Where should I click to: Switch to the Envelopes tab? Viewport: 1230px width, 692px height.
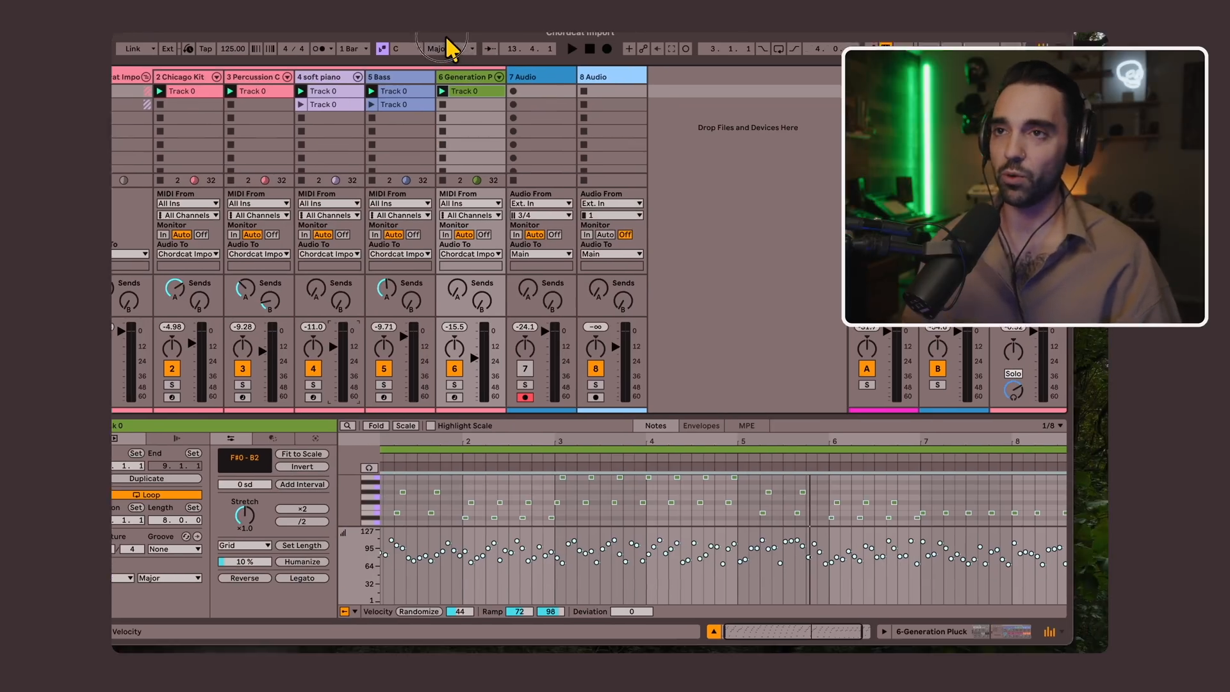[x=701, y=425]
